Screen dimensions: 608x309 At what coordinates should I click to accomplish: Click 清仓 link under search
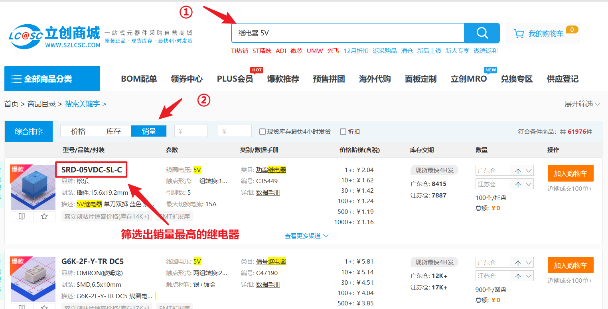coord(407,51)
